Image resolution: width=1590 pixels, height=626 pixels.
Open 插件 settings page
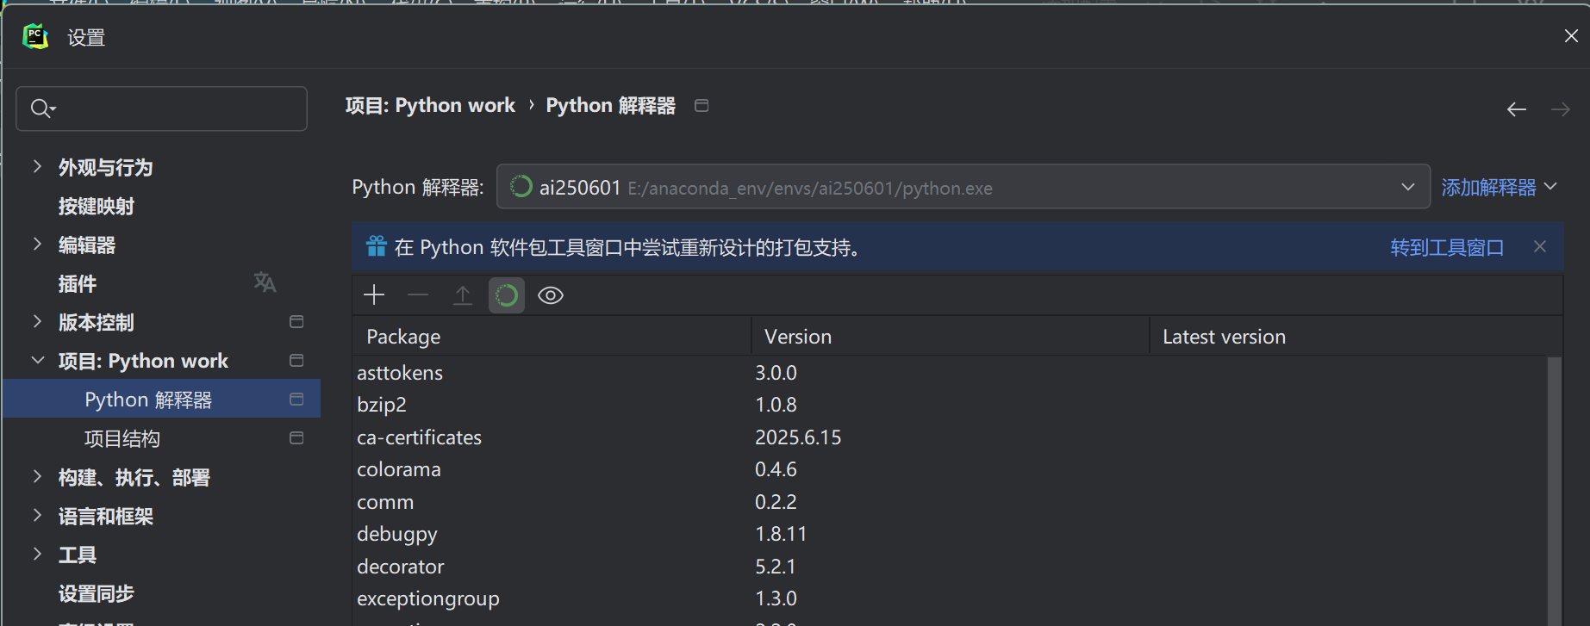click(77, 283)
